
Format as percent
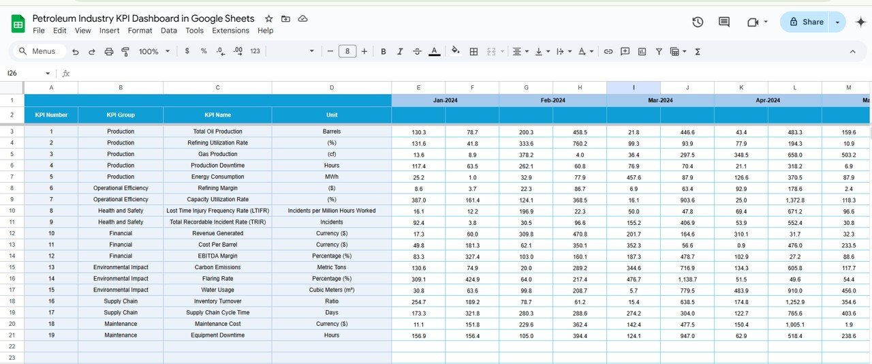204,51
